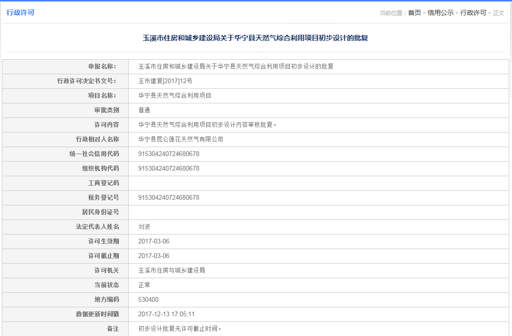
Task: Click the 行政相对人名称 label
Action: pyautogui.click(x=98, y=140)
